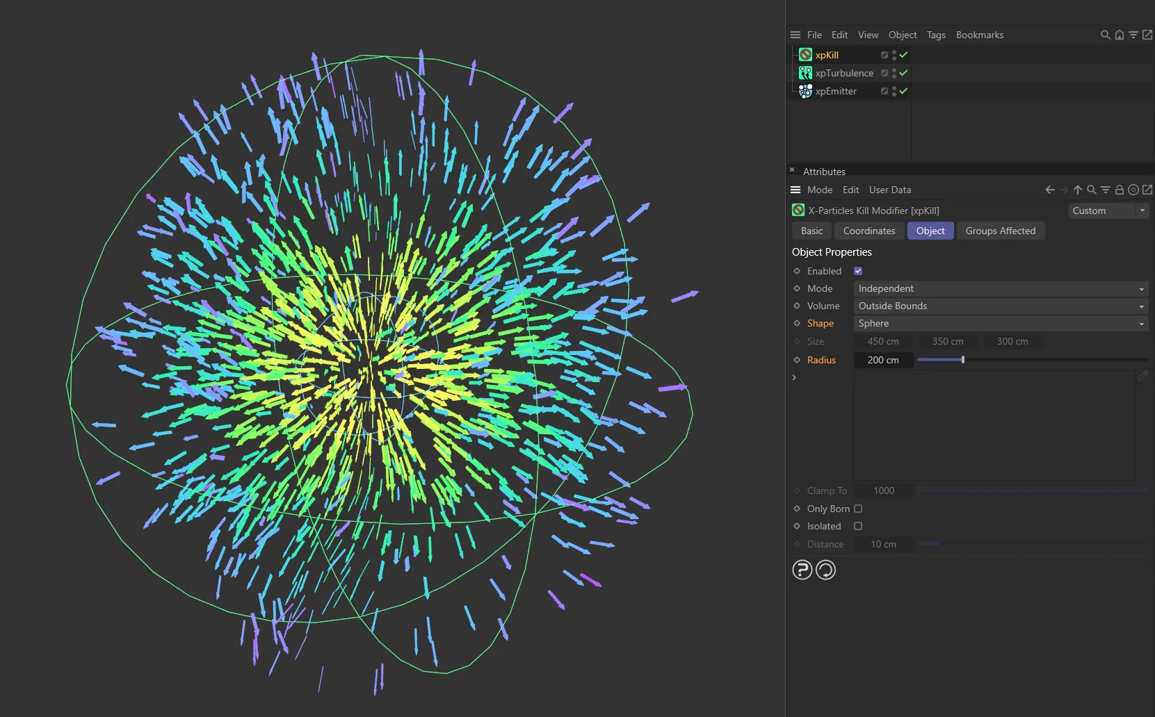Open the Attributes panel search icon
Image resolution: width=1155 pixels, height=717 pixels.
coord(1092,190)
